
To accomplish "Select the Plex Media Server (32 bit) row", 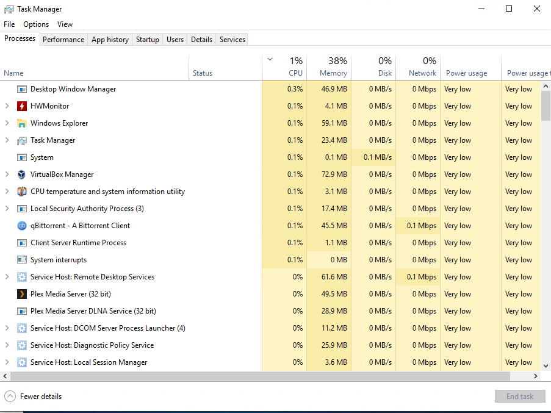I will coord(270,294).
